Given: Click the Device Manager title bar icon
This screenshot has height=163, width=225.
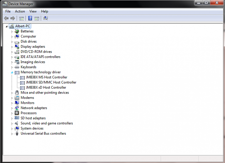Looking at the screenshot, I should [5, 4].
